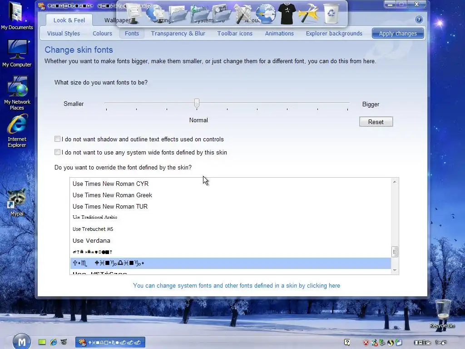Open the M start button
This screenshot has height=349, width=465.
pyautogui.click(x=22, y=342)
